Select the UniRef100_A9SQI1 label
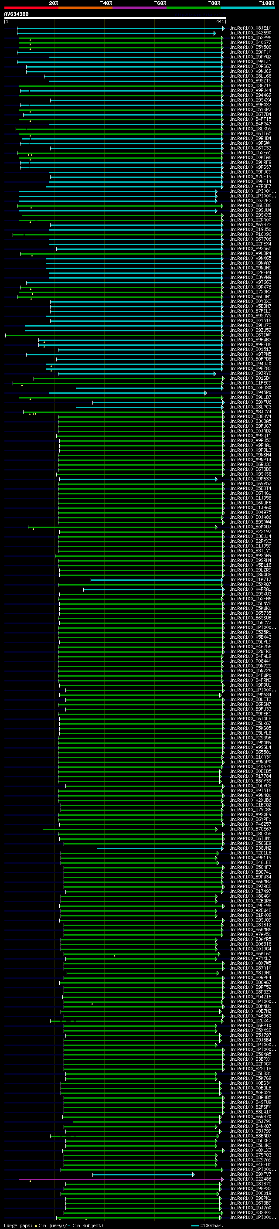 pos(250,436)
